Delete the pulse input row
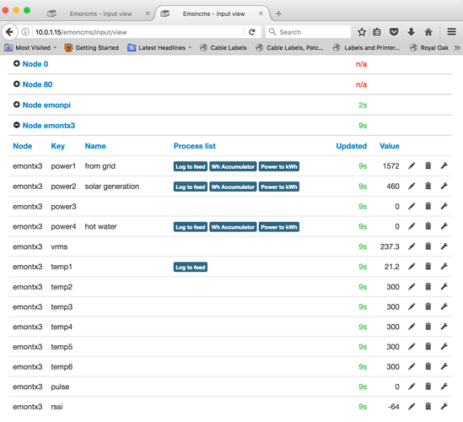Image resolution: width=463 pixels, height=422 pixels. [428, 387]
